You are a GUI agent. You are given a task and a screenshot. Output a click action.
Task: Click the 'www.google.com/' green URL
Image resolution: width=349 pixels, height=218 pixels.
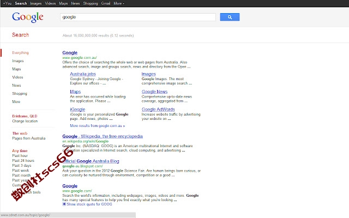[x=77, y=191]
